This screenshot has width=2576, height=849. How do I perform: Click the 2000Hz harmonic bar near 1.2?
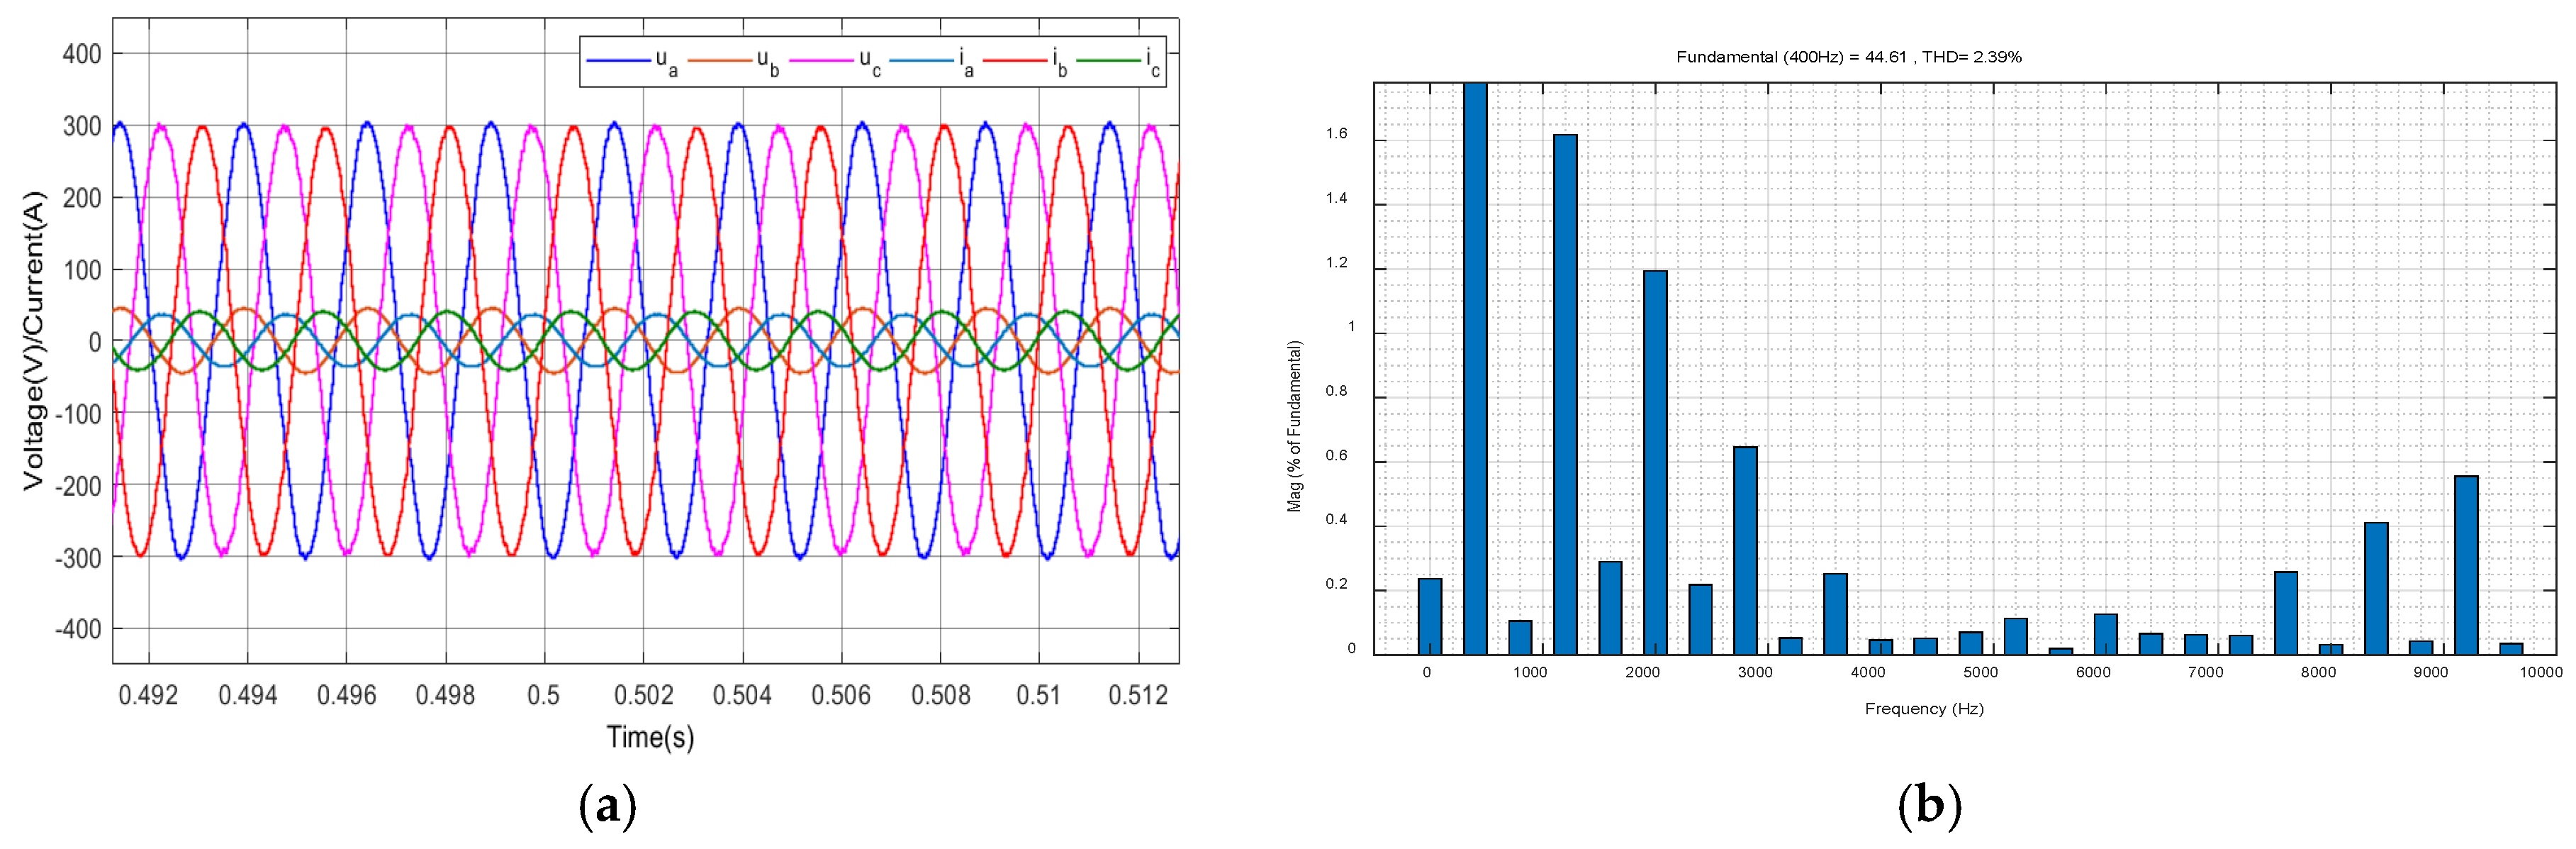[1655, 462]
